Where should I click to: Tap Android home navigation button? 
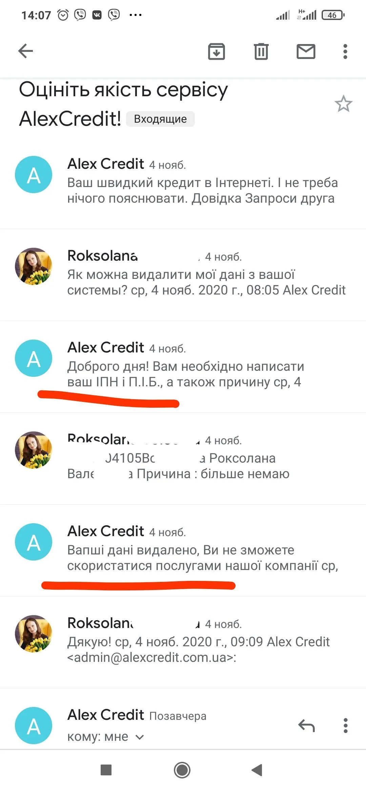pyautogui.click(x=182, y=770)
